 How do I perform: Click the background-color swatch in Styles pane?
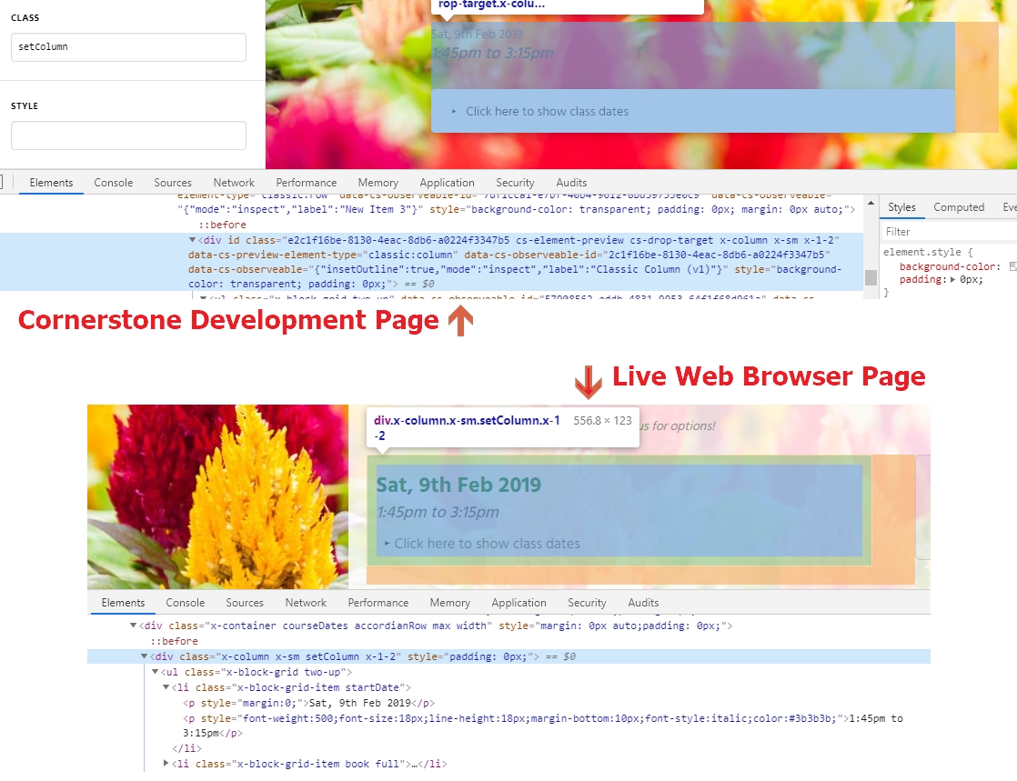[1012, 266]
